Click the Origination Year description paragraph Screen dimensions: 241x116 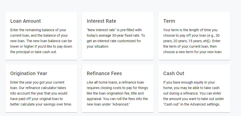pyautogui.click(x=41, y=93)
